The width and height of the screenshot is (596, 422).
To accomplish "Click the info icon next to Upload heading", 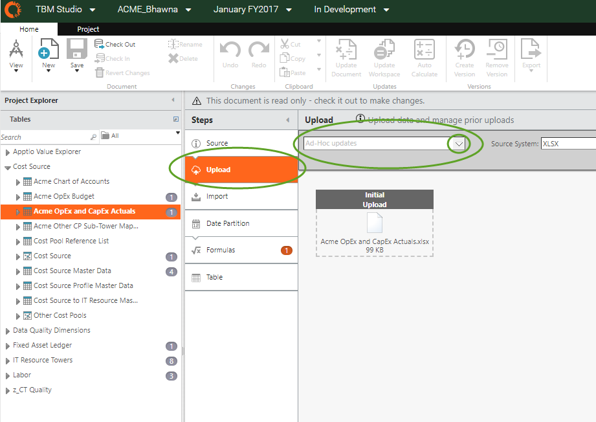I will click(x=360, y=118).
